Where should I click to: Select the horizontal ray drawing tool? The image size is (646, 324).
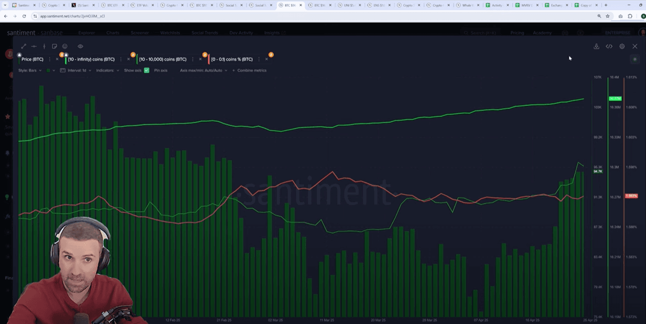(34, 46)
